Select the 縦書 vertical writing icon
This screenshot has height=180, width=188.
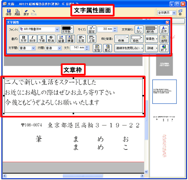(x=61, y=39)
